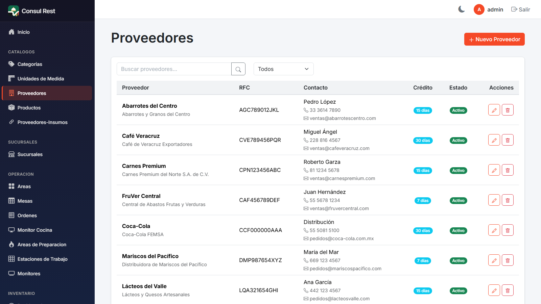The height and width of the screenshot is (304, 541).
Task: Click Estado column header
Action: point(458,87)
